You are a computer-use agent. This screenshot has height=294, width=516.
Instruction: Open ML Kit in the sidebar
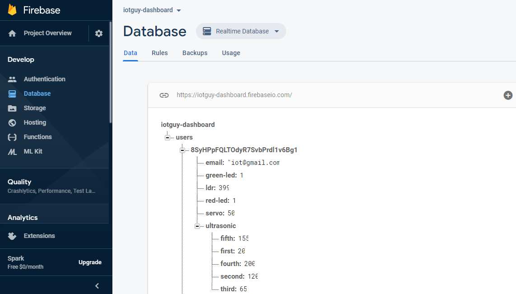33,152
